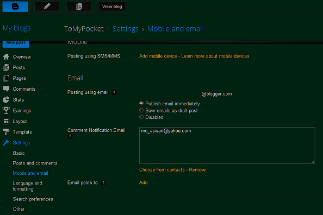Click Add mobile device link
The height and width of the screenshot is (215, 323).
coord(158,56)
